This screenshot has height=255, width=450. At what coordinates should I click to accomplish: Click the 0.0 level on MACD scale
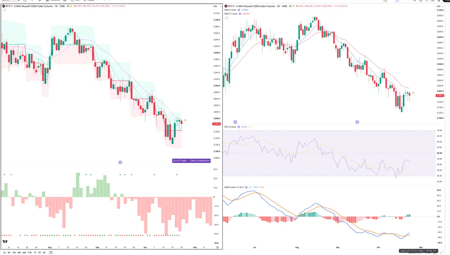439,216
